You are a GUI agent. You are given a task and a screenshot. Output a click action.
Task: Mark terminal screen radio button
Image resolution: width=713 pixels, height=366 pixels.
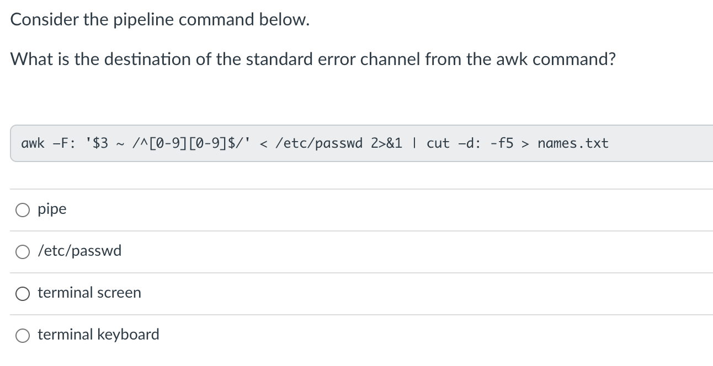[23, 294]
